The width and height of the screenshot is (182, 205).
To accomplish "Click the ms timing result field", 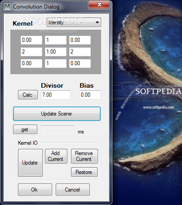I will pos(58,130).
